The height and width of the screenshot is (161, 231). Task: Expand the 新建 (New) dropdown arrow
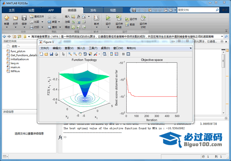point(7,27)
